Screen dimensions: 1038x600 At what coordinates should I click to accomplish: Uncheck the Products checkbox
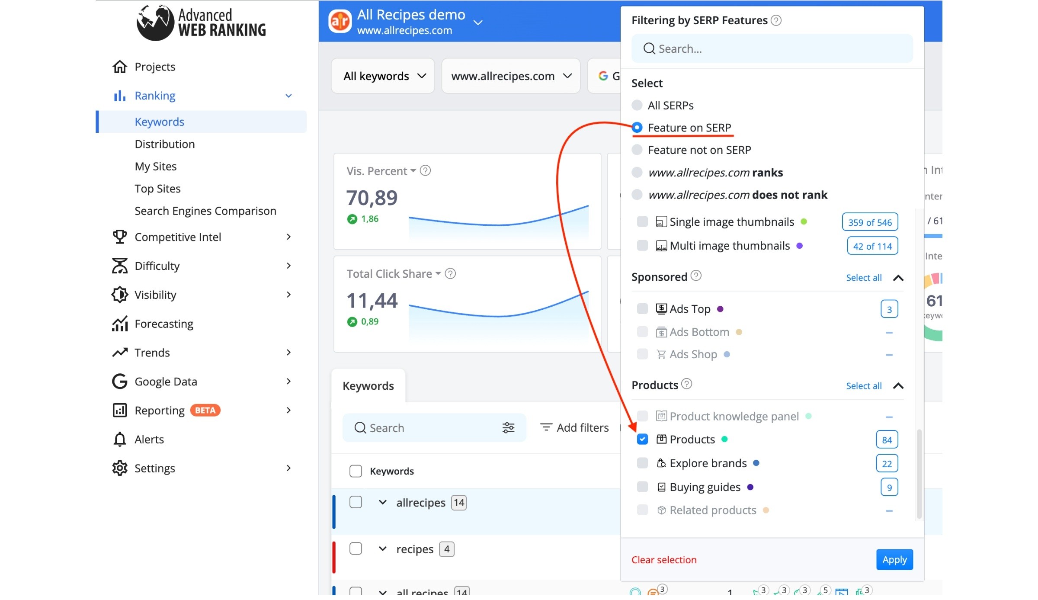[643, 440]
